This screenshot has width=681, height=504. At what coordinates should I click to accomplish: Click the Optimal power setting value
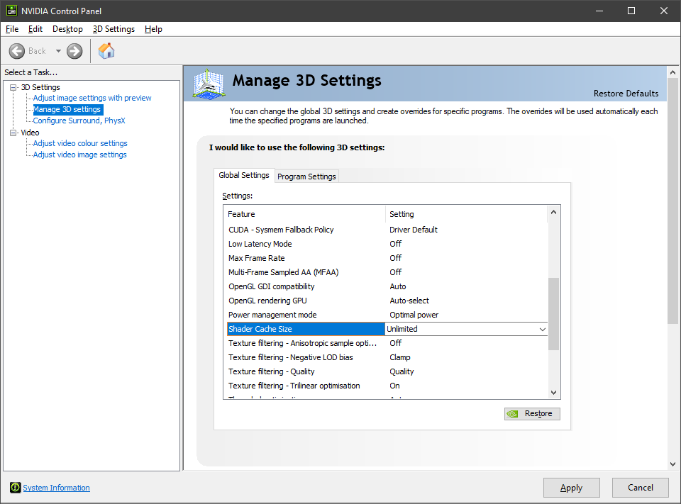414,315
